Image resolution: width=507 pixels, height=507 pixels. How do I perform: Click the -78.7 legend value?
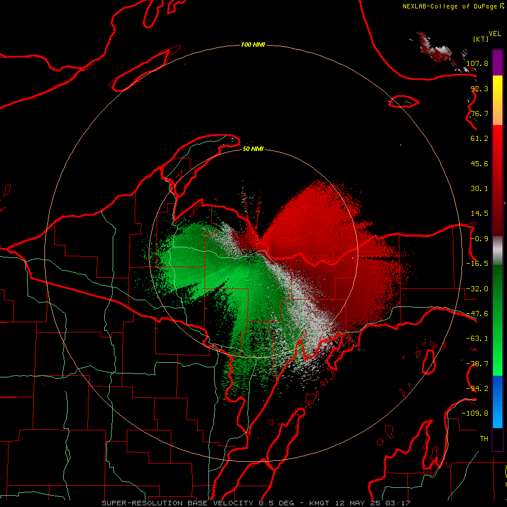click(x=477, y=364)
